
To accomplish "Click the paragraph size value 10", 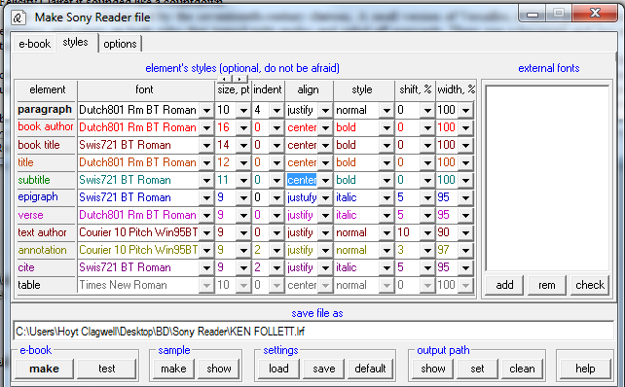I will (223, 110).
